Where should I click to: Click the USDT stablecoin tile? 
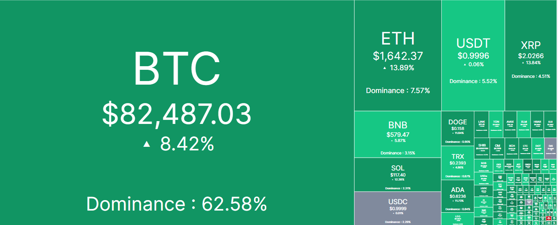click(x=473, y=55)
